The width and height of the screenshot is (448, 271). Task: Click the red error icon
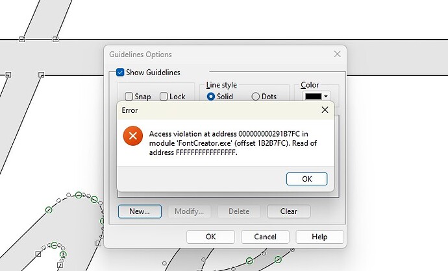133,135
